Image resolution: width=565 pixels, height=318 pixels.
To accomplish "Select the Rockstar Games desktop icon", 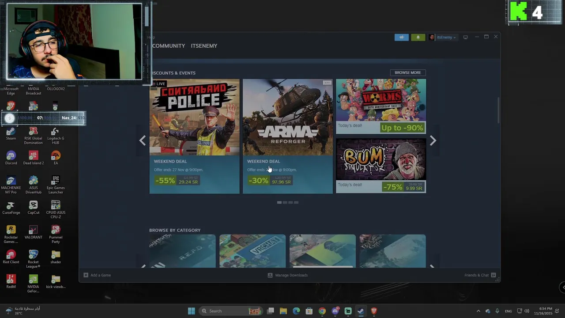I will coord(11,235).
